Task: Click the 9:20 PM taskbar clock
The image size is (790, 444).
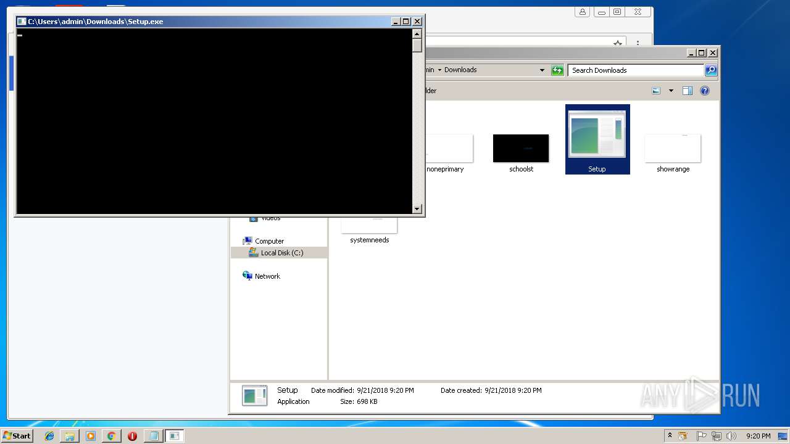Action: (758, 436)
